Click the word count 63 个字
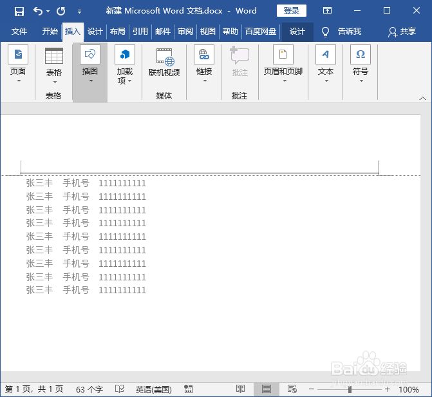The width and height of the screenshot is (432, 397). tap(89, 389)
